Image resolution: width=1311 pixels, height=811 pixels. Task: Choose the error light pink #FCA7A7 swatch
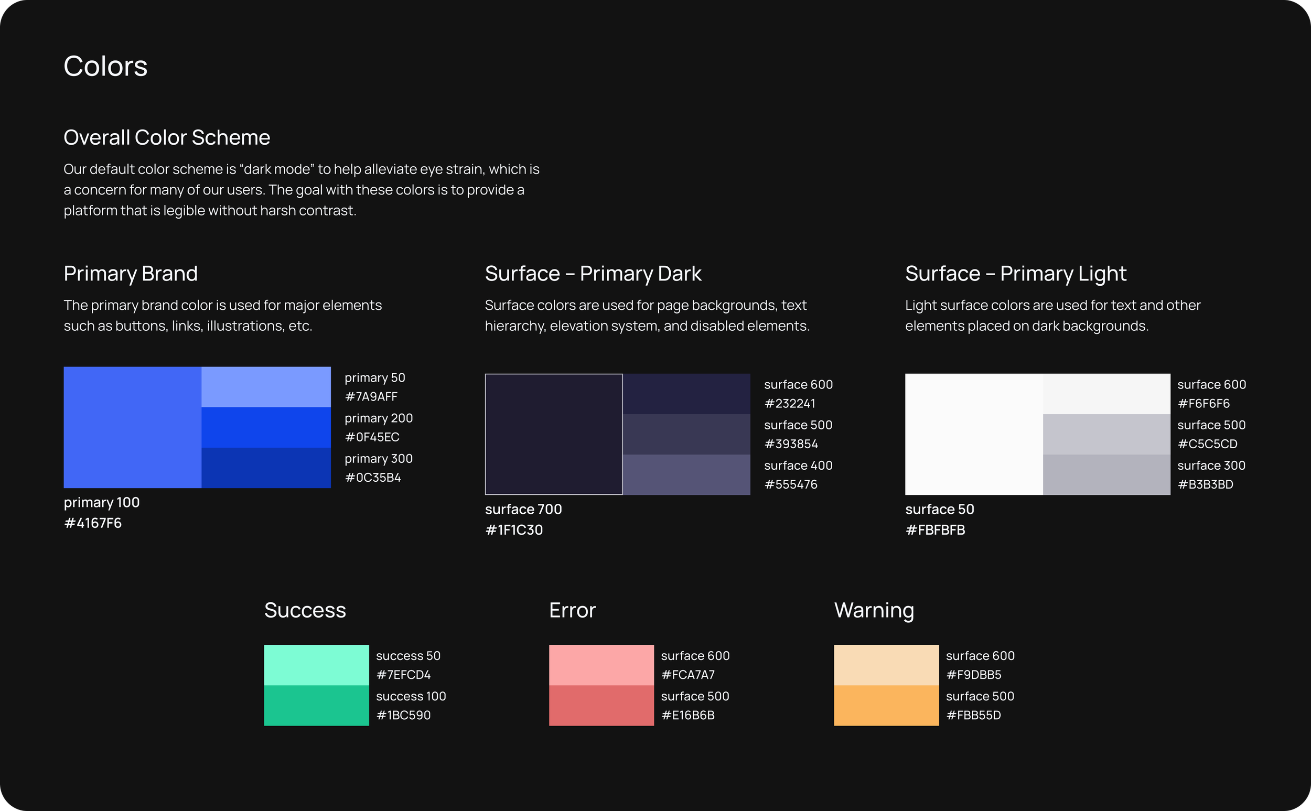point(601,665)
